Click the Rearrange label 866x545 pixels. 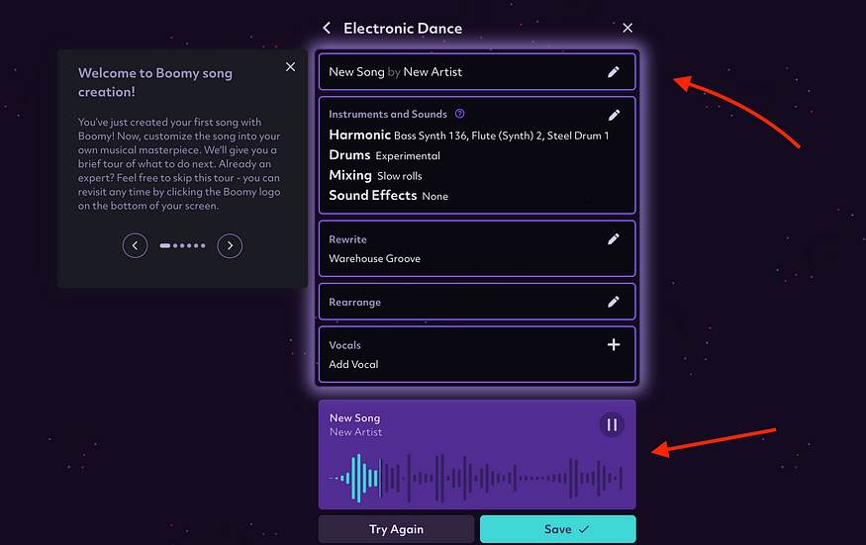[354, 302]
